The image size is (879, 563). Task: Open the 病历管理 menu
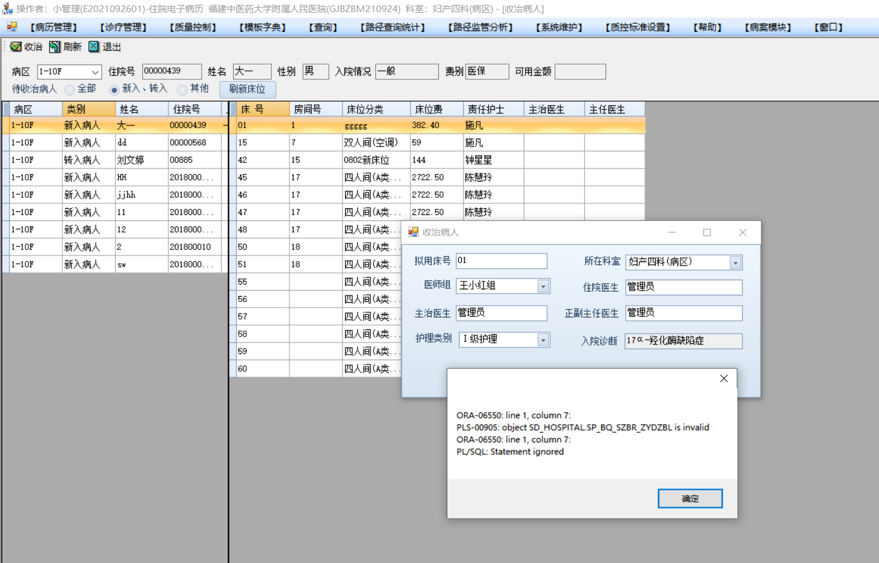pyautogui.click(x=54, y=27)
